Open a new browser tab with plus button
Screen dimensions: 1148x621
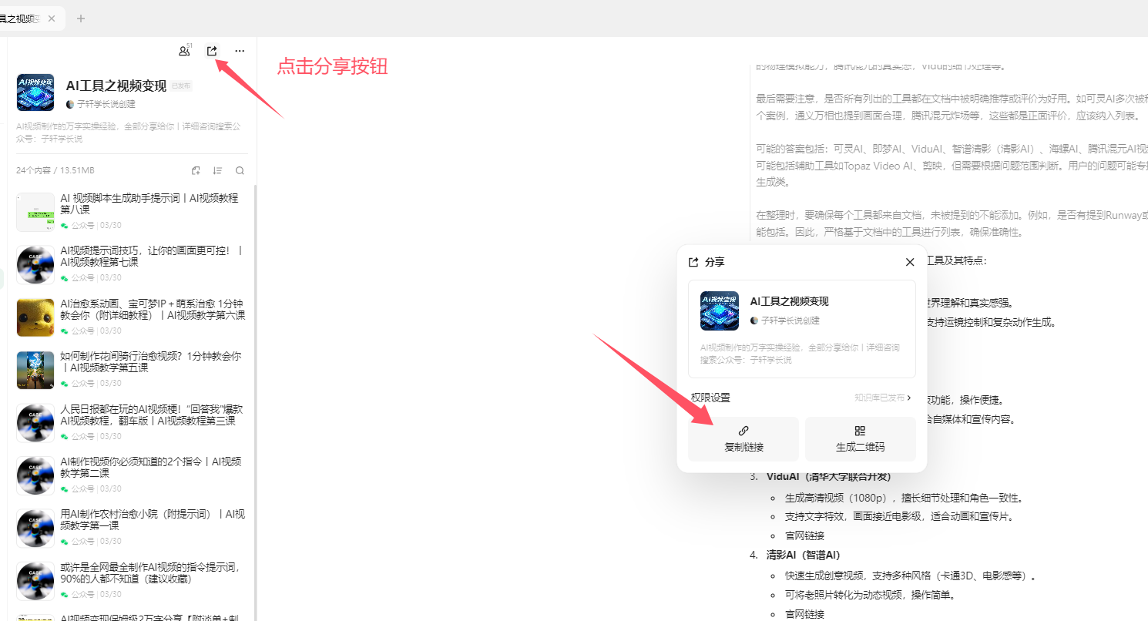[80, 18]
